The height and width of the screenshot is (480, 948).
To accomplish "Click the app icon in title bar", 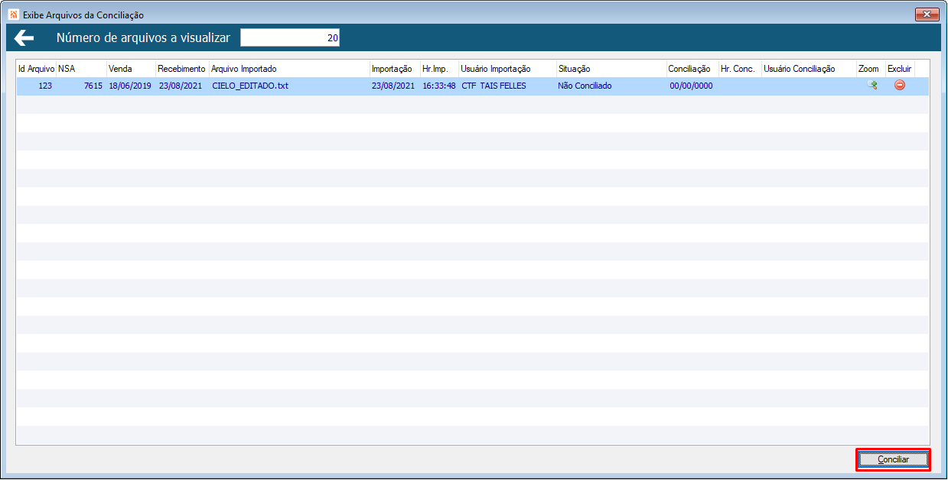I will point(13,15).
